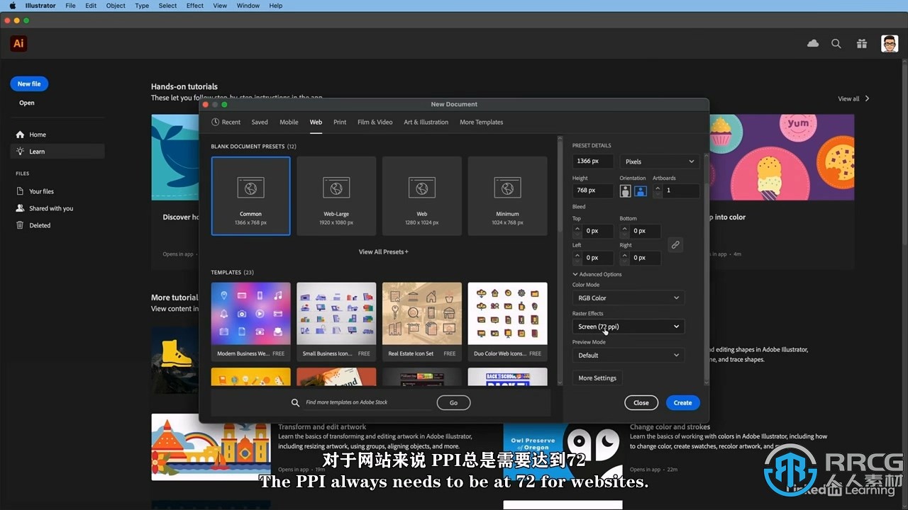Image resolution: width=908 pixels, height=510 pixels.
Task: Adjust the Artboards count stepper
Action: point(658,191)
